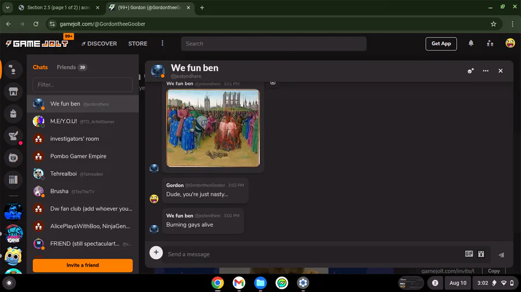This screenshot has width=521, height=292.
Task: Open the notifications bell
Action: (471, 43)
